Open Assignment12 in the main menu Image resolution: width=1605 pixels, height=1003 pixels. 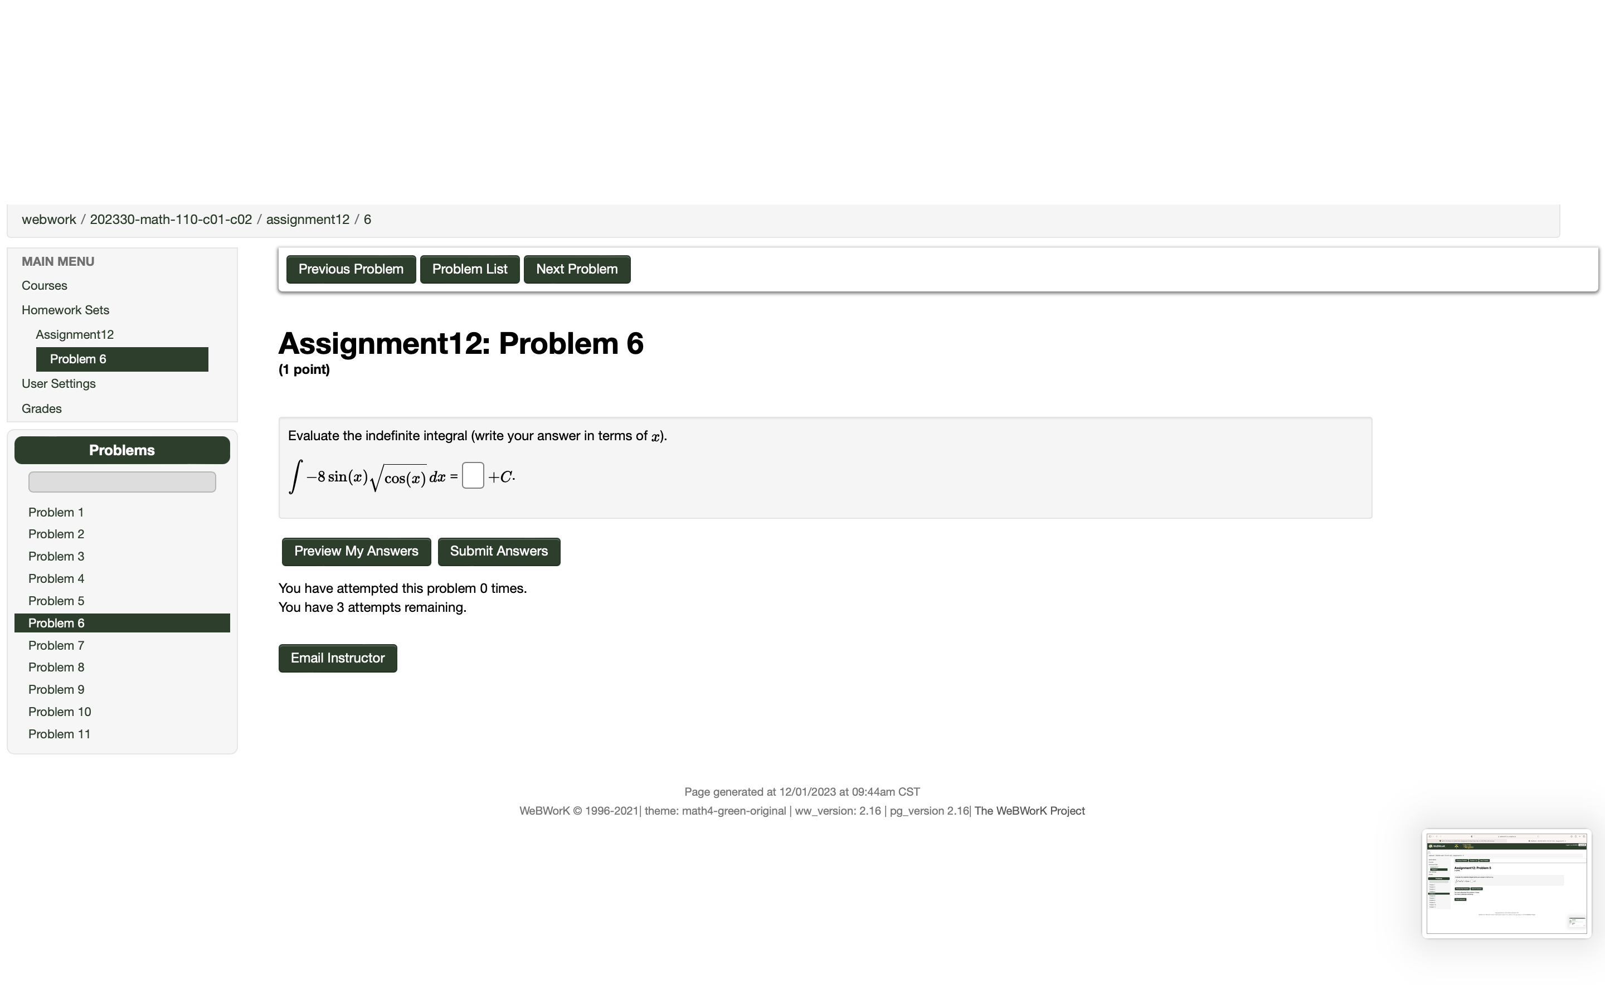click(74, 334)
